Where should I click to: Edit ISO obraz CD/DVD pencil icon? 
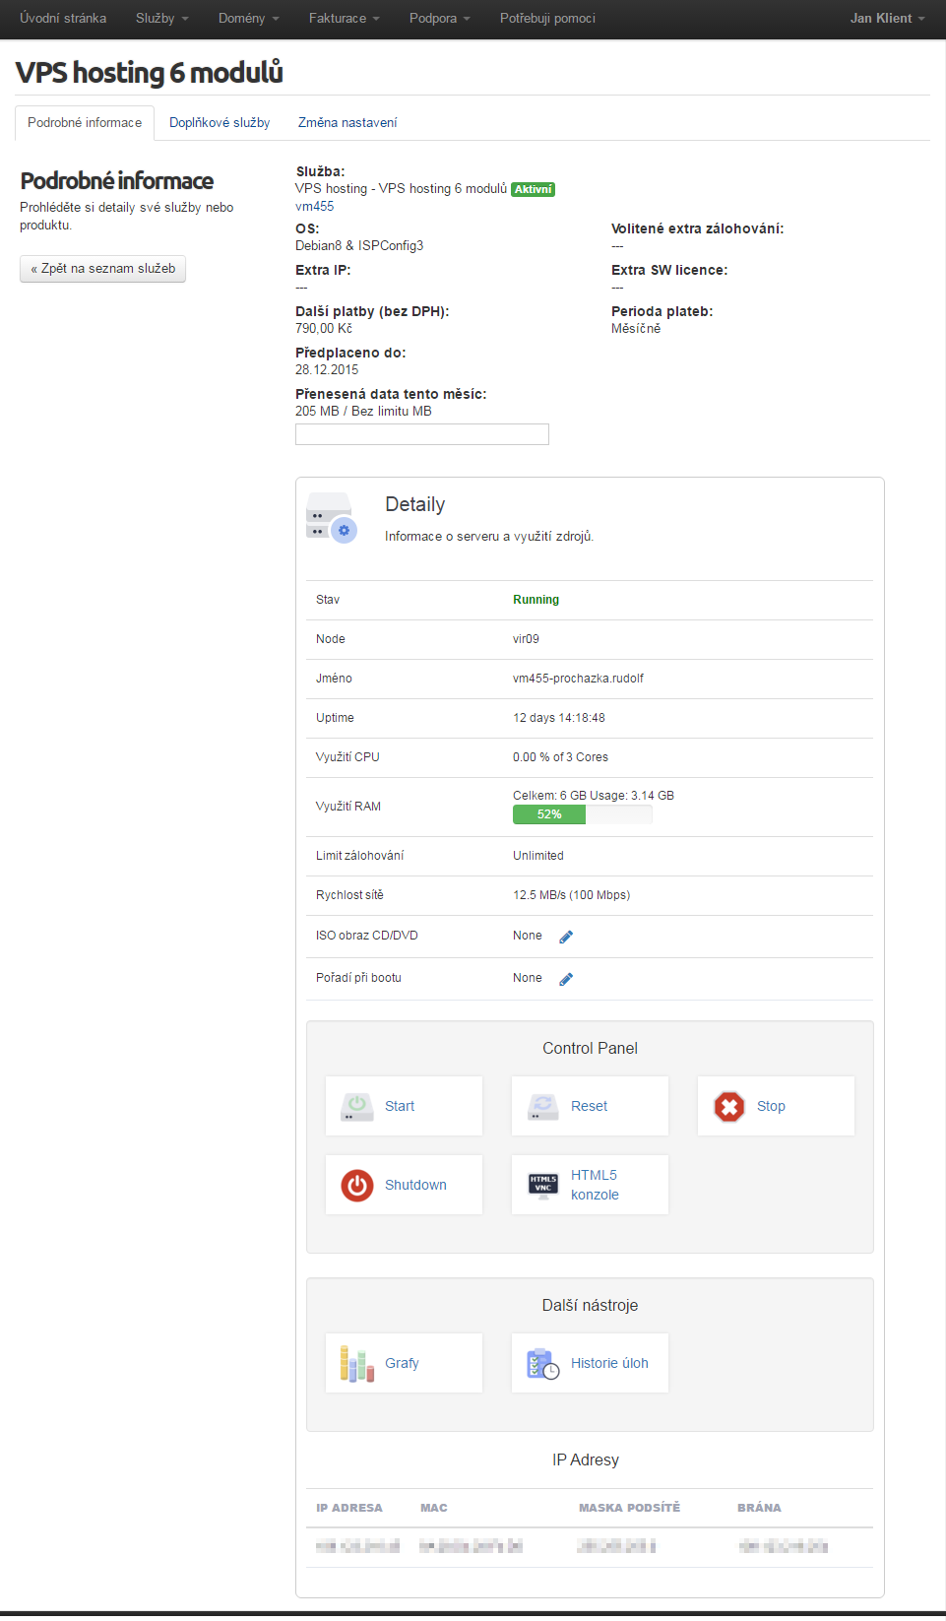(x=566, y=937)
